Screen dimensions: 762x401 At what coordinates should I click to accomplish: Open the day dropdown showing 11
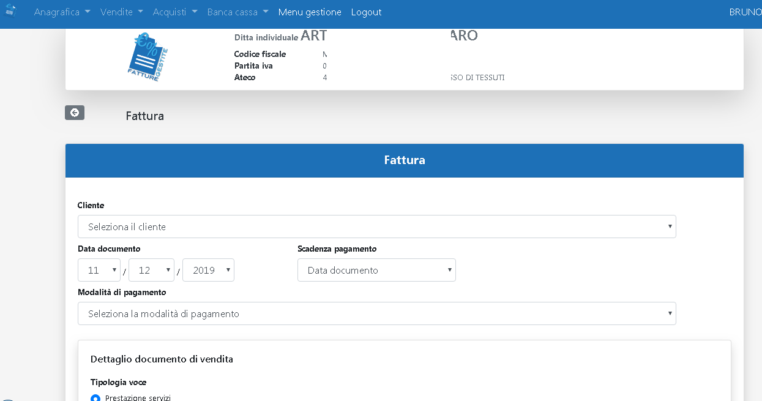tap(99, 270)
